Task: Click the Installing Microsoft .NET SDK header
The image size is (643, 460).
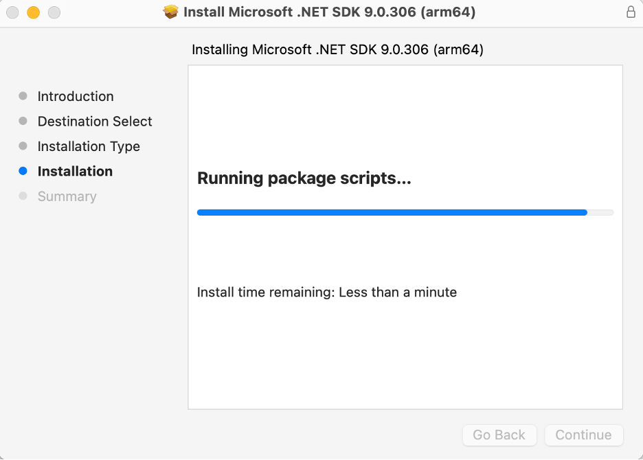Action: [337, 50]
